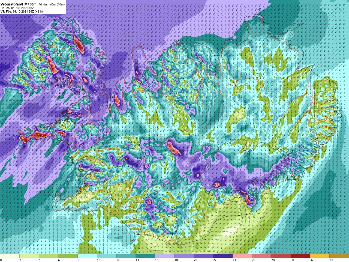Image resolution: width=349 pixels, height=262 pixels.
Task: Click the legend value 4
Action: coord(40,260)
